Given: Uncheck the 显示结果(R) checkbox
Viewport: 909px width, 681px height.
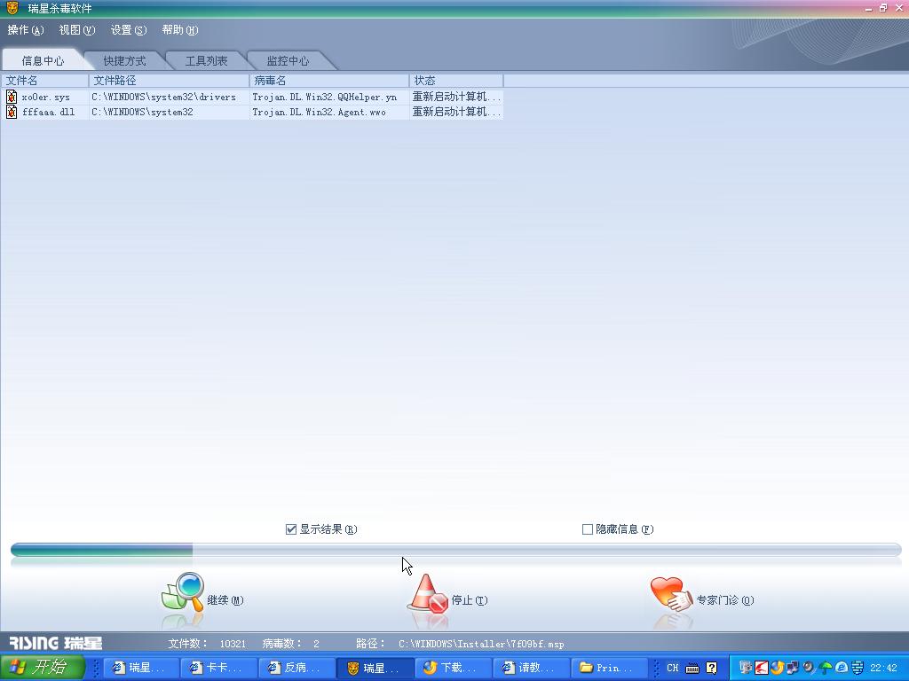Looking at the screenshot, I should [x=291, y=529].
